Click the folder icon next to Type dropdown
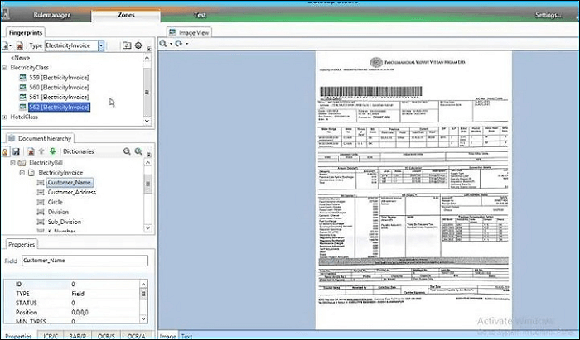Image resolution: width=580 pixels, height=340 pixels. tap(127, 45)
